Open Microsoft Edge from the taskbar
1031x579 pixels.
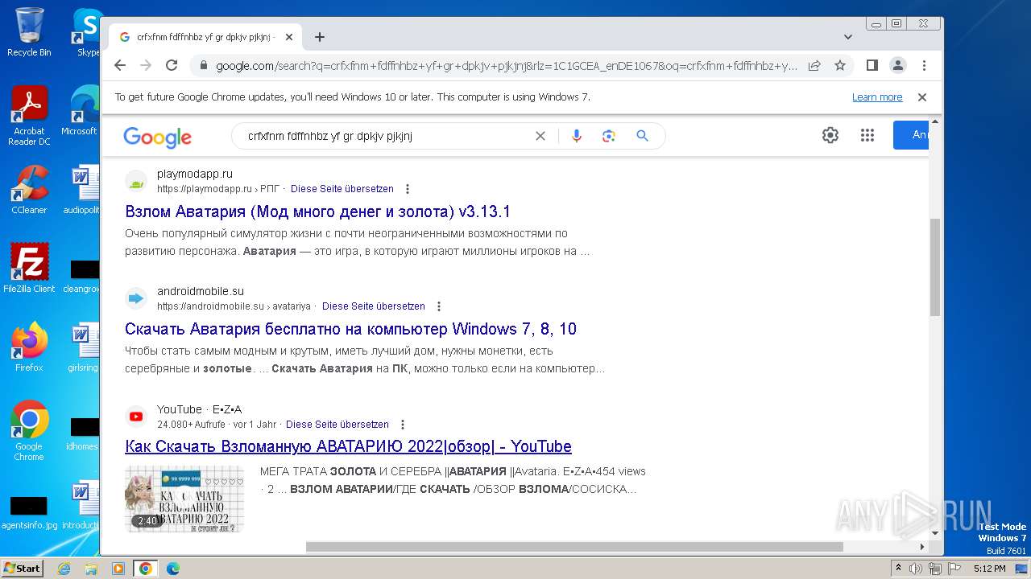point(172,569)
